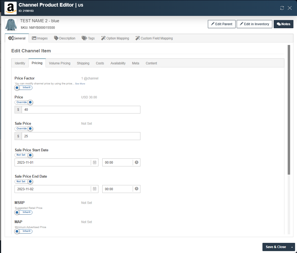Toggle the Price override switch
The width and height of the screenshot is (297, 253).
24,102
